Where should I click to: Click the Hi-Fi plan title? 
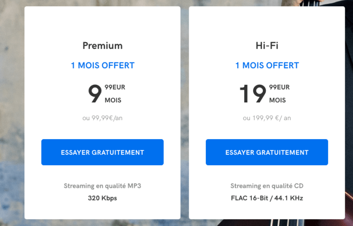coord(267,46)
